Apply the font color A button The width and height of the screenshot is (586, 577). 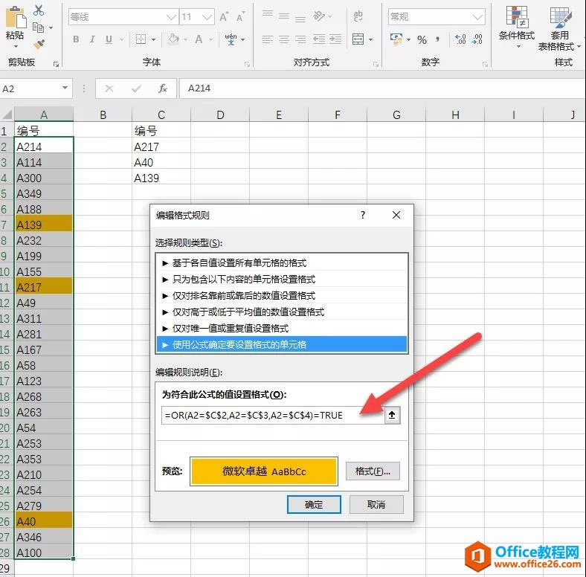199,39
